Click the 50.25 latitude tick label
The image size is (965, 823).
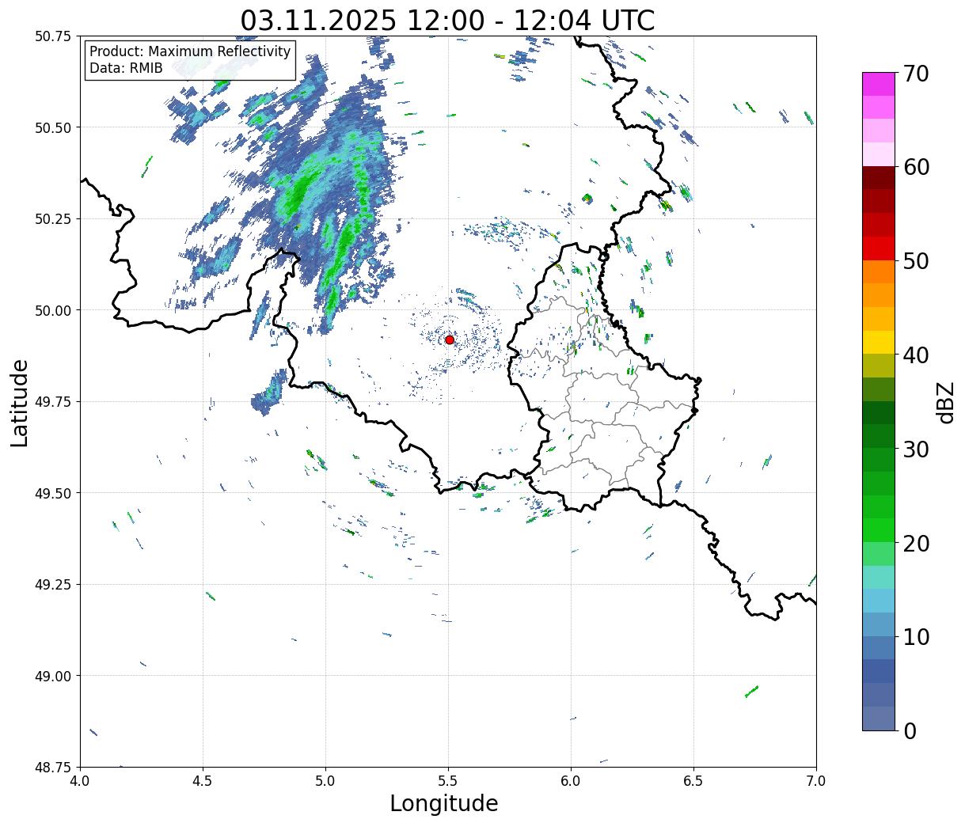tap(52, 218)
